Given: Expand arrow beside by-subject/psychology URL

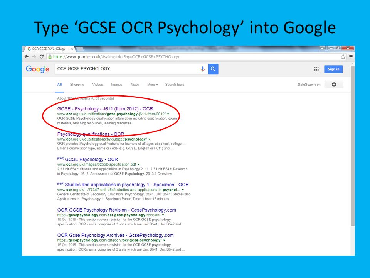Looking at the screenshot, I should point(150,139).
